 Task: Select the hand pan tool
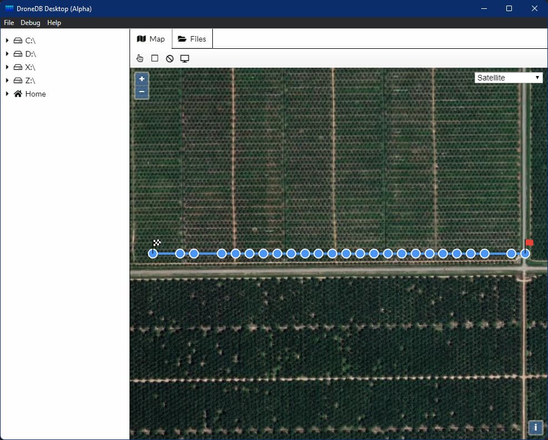140,58
